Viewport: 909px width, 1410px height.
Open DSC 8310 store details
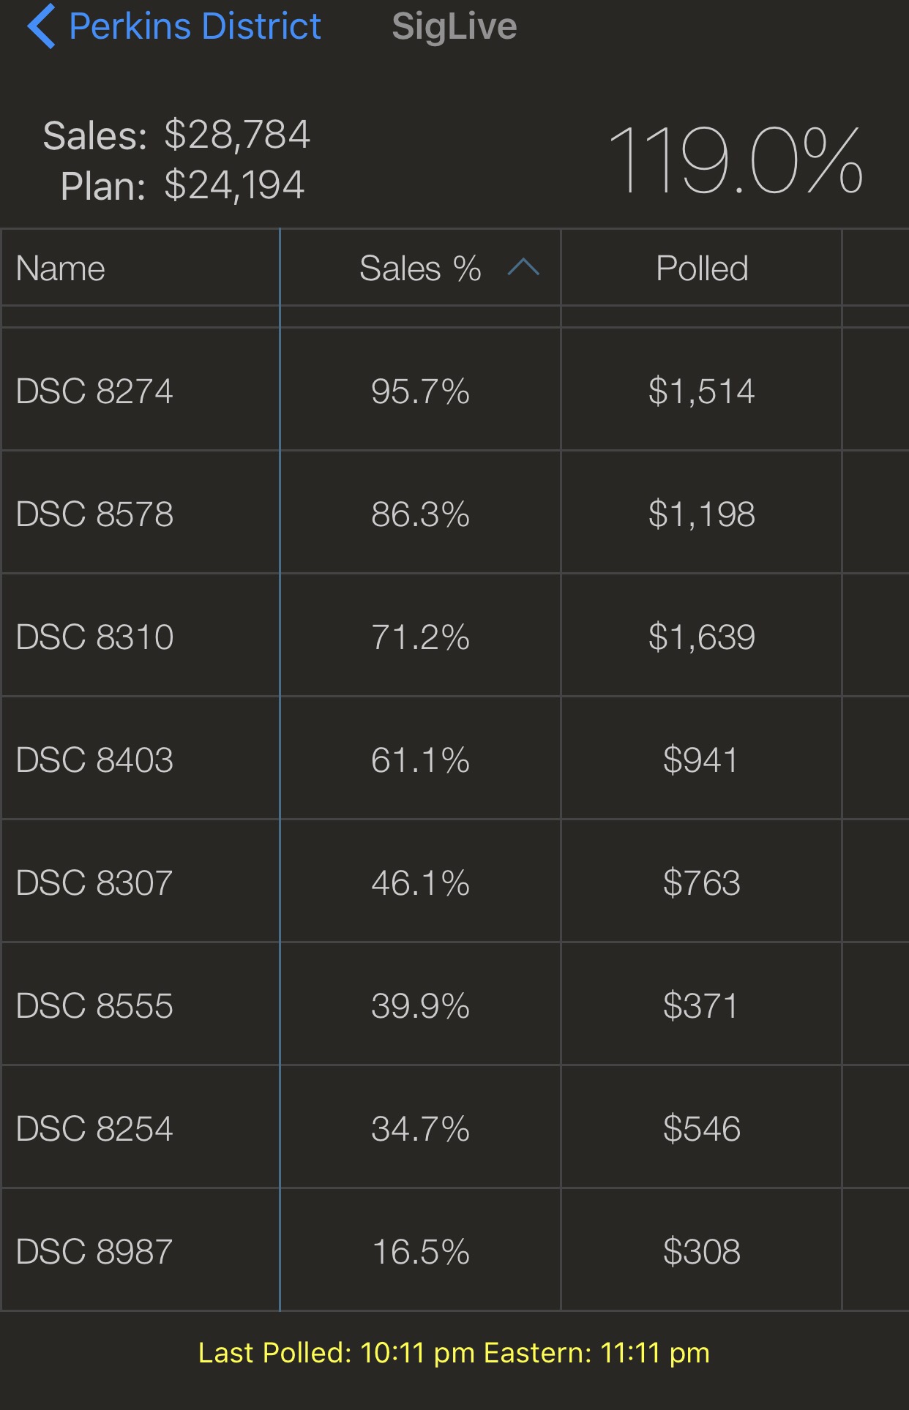pos(94,637)
